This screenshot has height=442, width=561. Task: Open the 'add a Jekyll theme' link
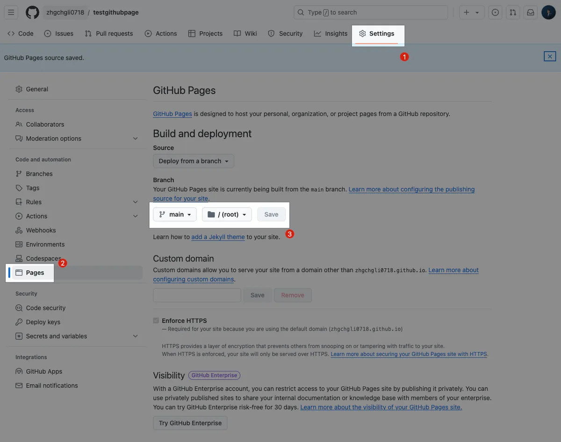coord(218,237)
